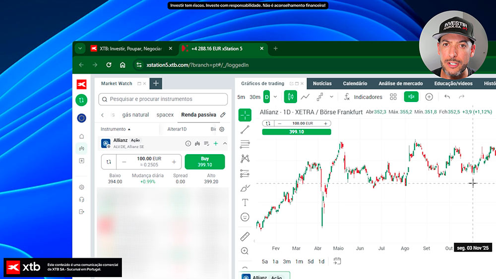Open the Market Watch column settings gear
This screenshot has height=279, width=496.
(x=222, y=129)
